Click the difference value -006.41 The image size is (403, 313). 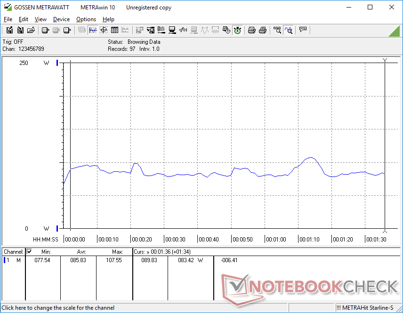229,260
